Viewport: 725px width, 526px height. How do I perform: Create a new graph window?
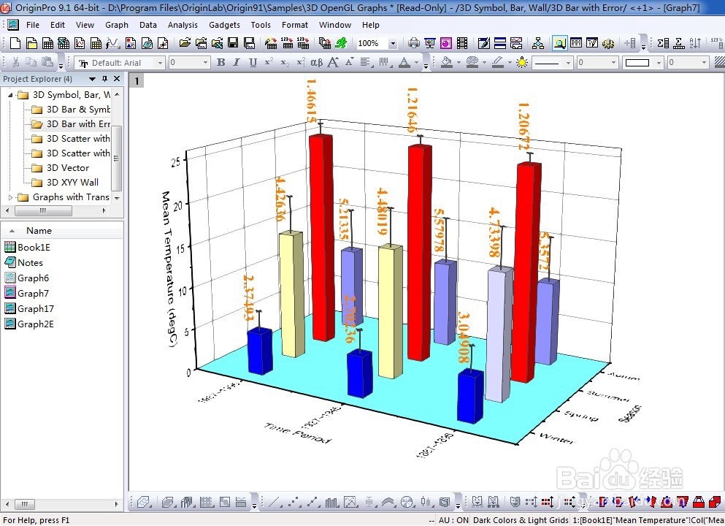coord(80,43)
